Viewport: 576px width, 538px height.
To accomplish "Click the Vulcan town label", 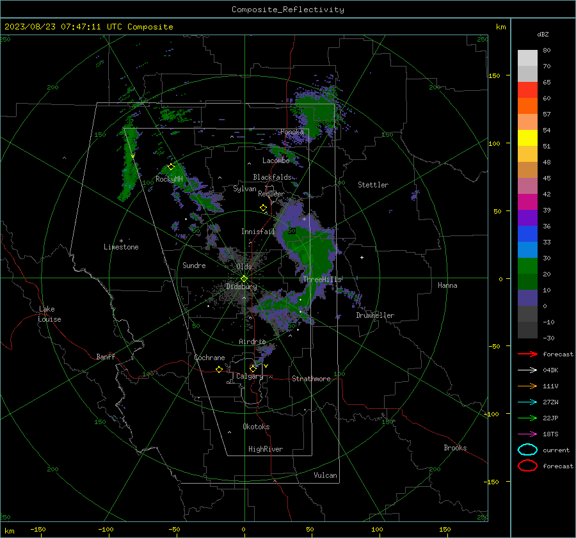I will [x=325, y=475].
